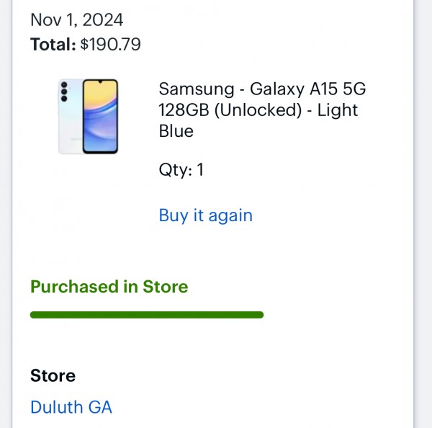Image resolution: width=432 pixels, height=428 pixels.
Task: Click the $190.79 total amount
Action: click(x=110, y=45)
